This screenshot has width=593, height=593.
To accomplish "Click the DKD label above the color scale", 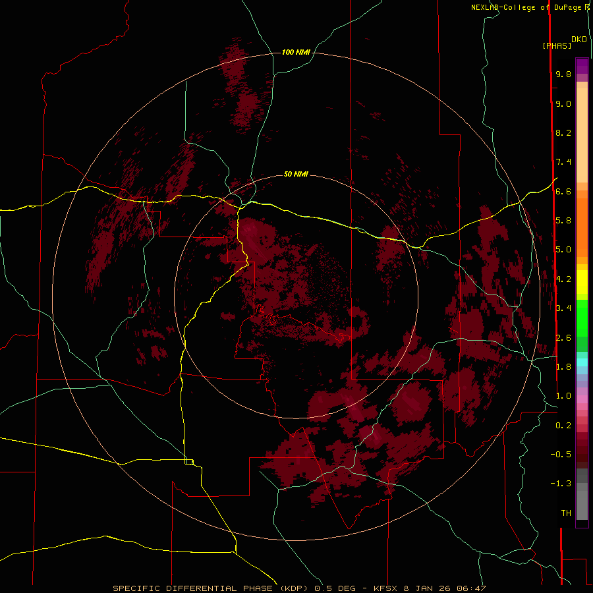I will click(579, 39).
